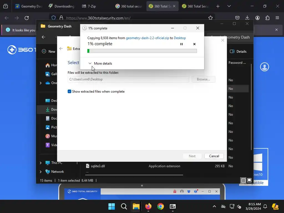The width and height of the screenshot is (284, 213).
Task: Open the Desktop destination link
Action: (x=180, y=38)
